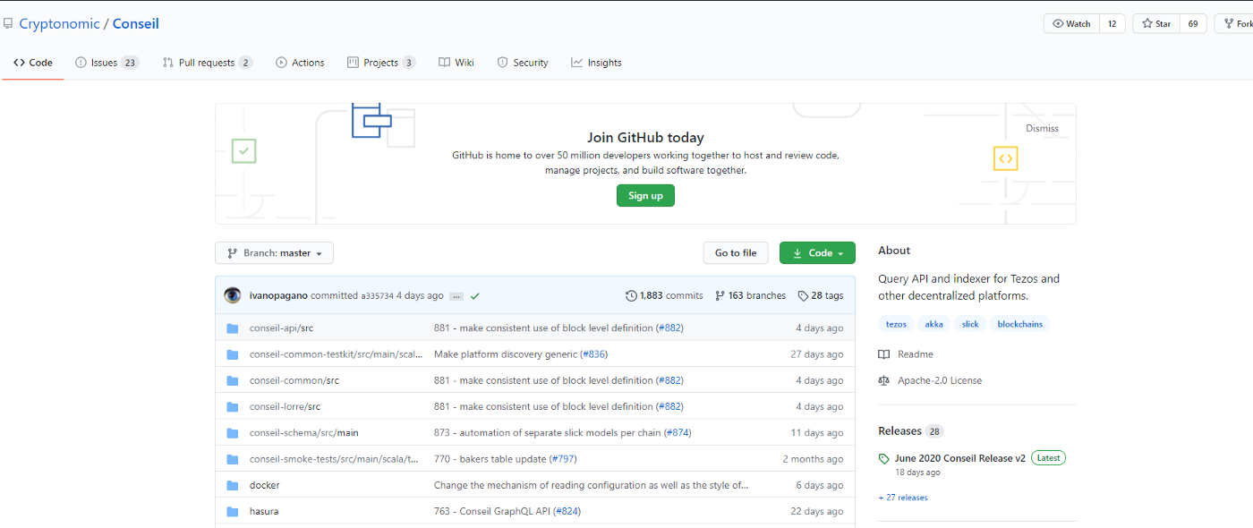Open the watchers count 12

(1112, 24)
